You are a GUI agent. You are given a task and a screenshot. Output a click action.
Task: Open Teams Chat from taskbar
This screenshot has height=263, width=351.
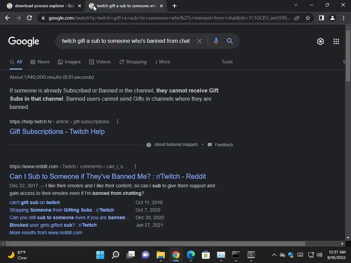click(145, 255)
